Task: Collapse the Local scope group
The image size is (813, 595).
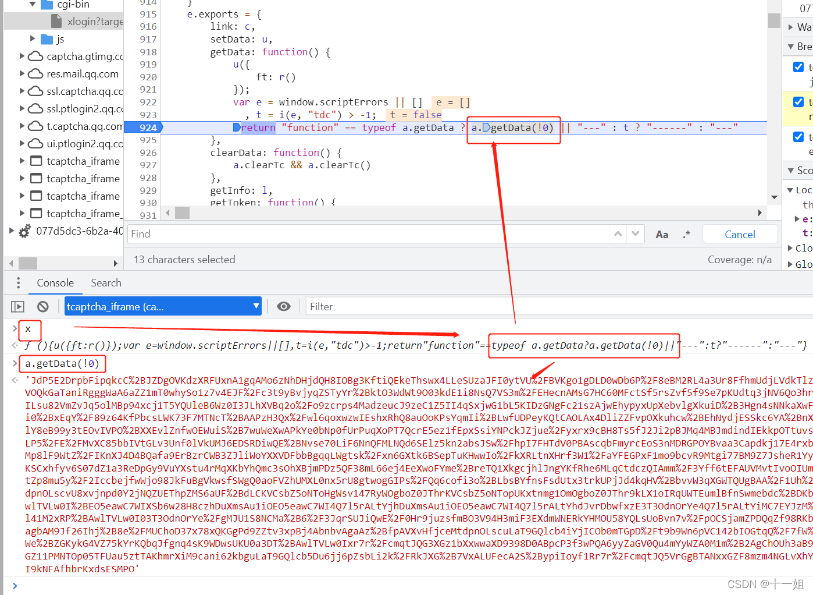Action: [790, 190]
